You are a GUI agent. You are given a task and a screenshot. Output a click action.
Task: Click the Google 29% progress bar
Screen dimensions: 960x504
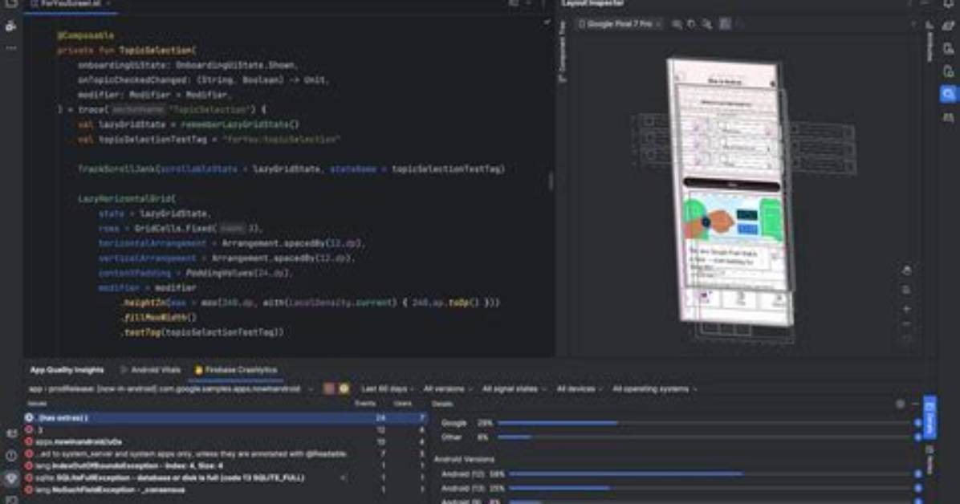click(x=704, y=423)
